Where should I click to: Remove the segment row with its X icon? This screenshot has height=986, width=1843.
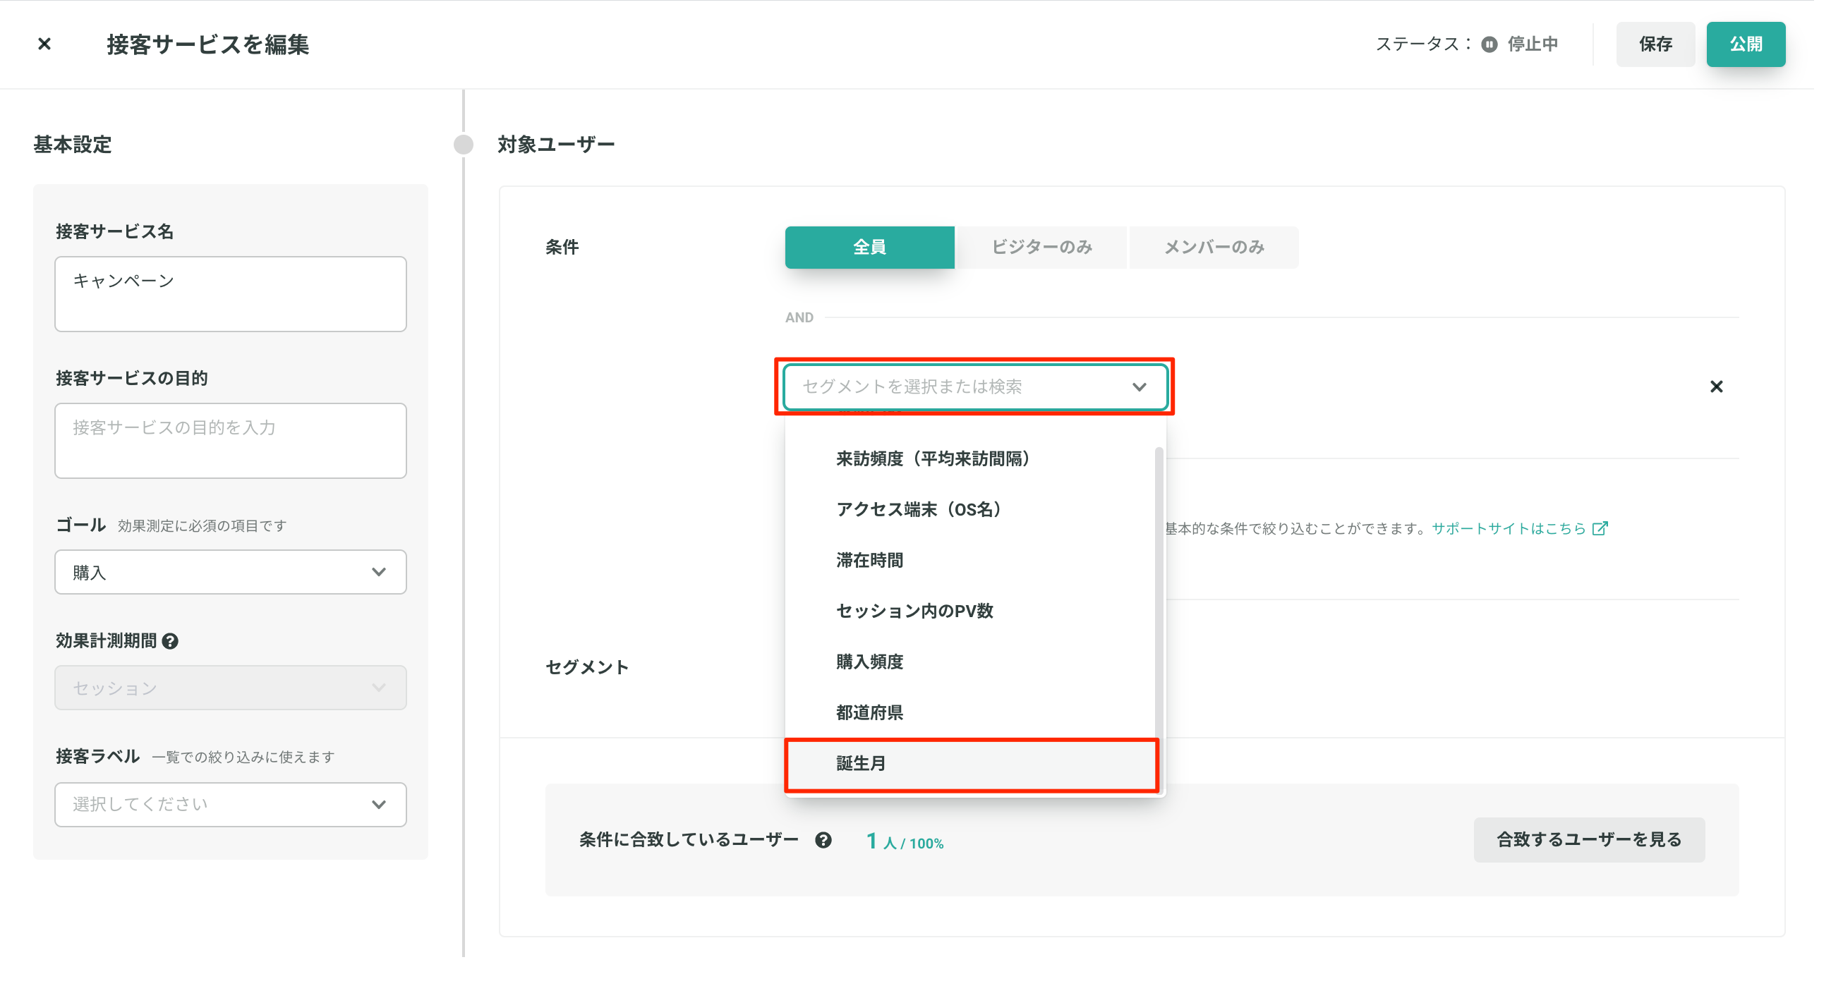click(x=1716, y=387)
